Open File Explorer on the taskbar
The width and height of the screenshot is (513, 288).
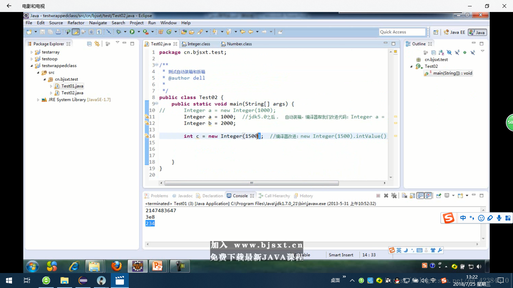pyautogui.click(x=65, y=280)
